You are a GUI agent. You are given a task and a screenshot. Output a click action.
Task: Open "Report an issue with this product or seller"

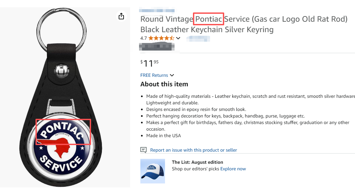193,150
